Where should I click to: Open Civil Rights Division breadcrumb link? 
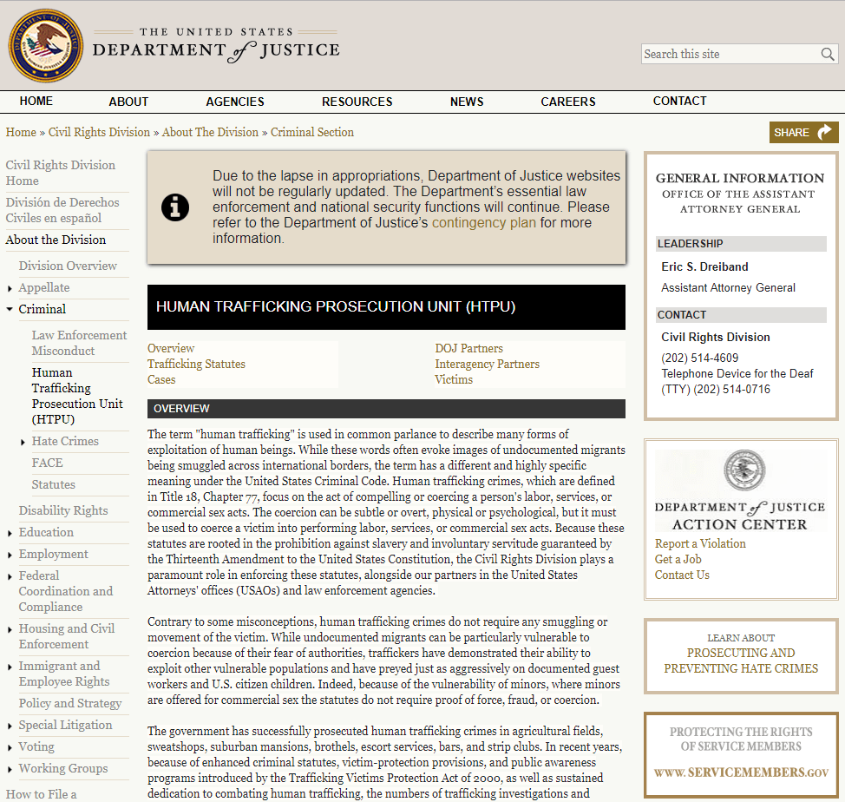[99, 133]
